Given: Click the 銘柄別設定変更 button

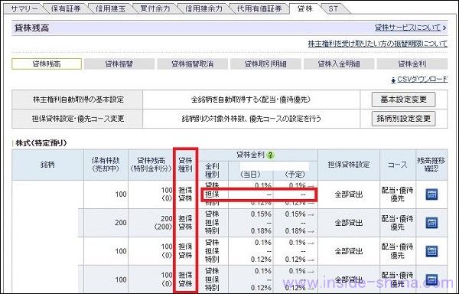Looking at the screenshot, I should tap(403, 119).
